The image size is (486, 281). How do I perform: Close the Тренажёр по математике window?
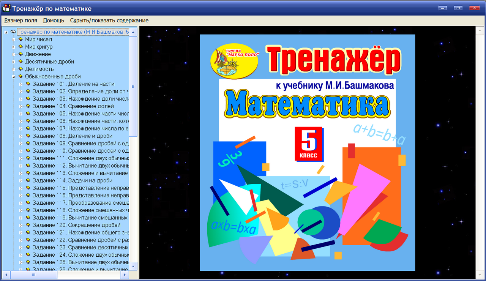(x=474, y=8)
